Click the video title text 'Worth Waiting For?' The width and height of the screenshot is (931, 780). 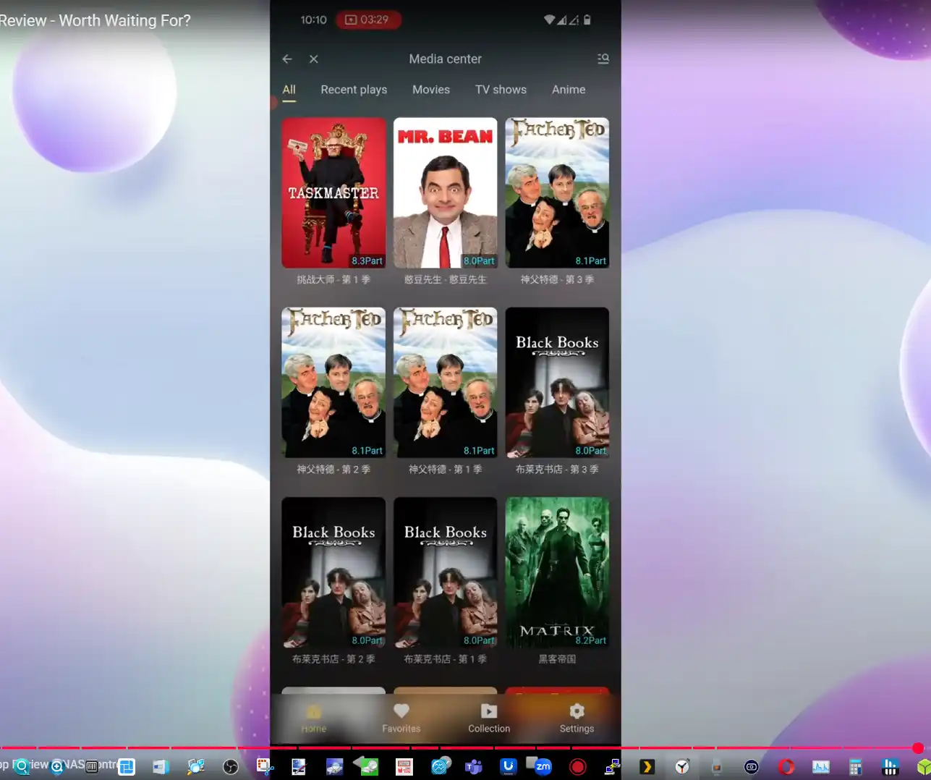coord(124,20)
